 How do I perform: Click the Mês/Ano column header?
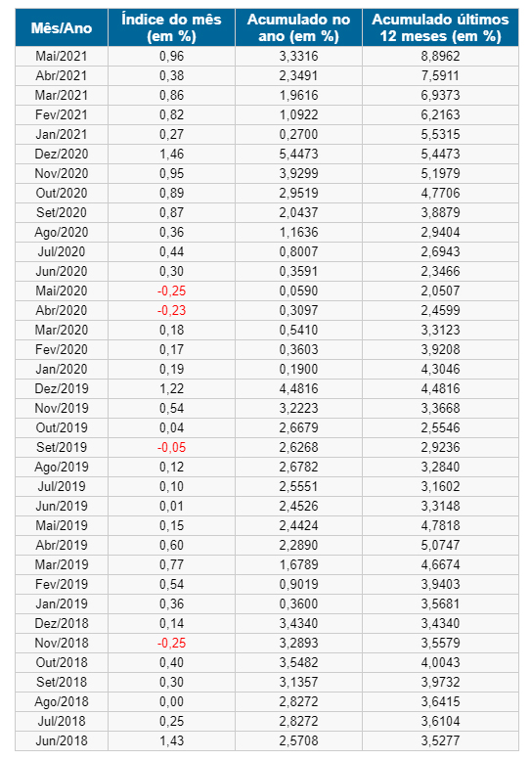click(x=62, y=27)
